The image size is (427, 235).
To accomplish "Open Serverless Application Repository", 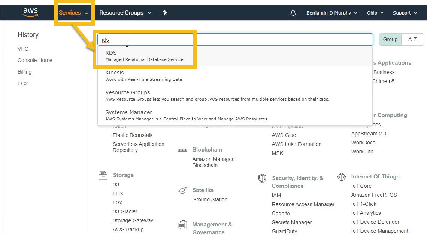I will [138, 147].
